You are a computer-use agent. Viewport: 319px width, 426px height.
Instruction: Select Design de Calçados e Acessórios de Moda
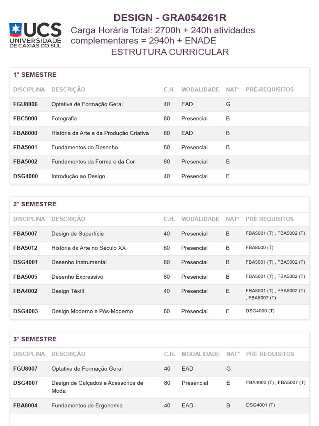pos(97,387)
